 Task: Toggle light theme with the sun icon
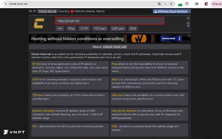coord(188,18)
